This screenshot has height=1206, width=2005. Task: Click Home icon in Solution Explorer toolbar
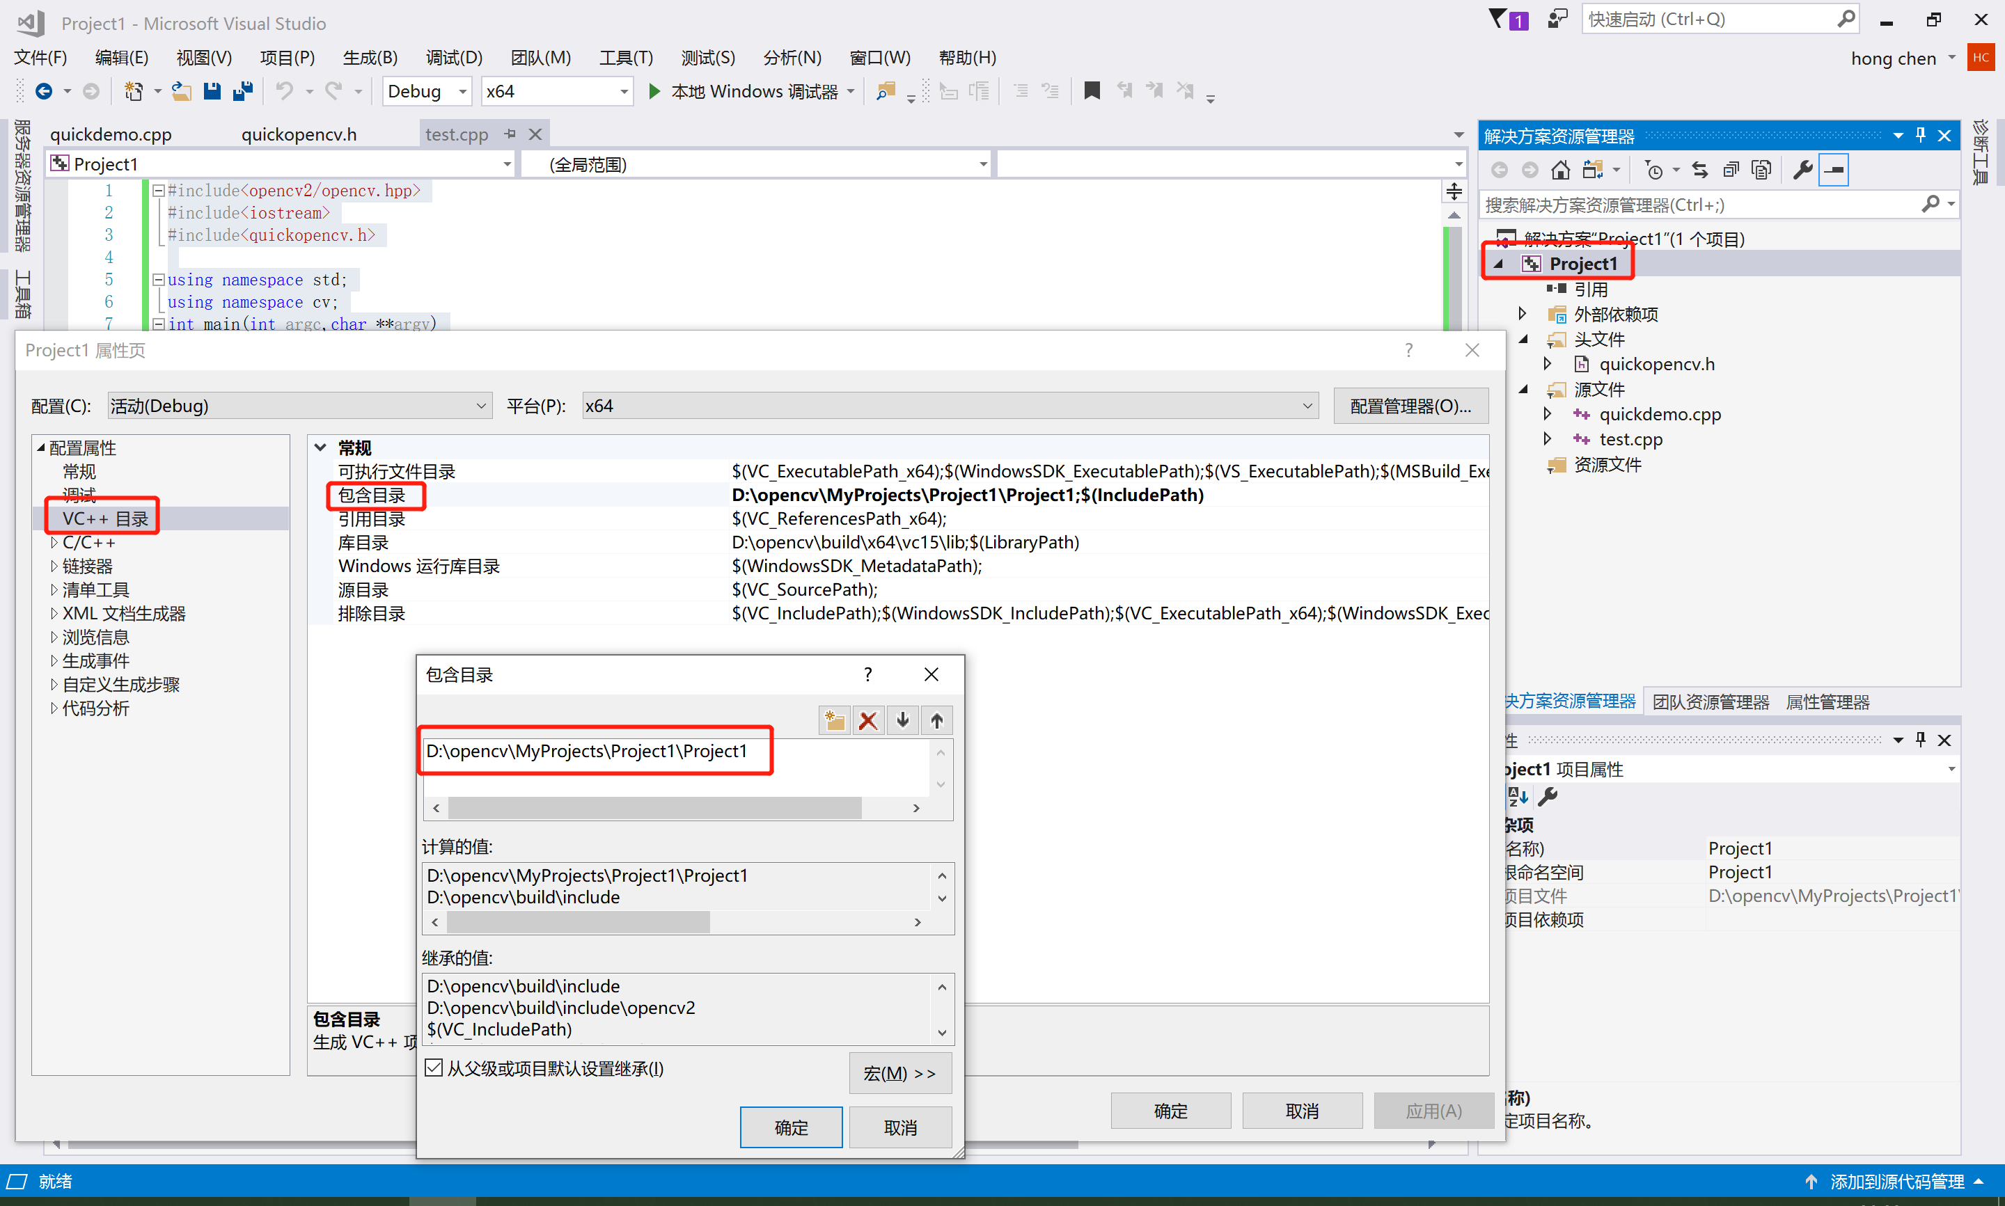click(1559, 170)
